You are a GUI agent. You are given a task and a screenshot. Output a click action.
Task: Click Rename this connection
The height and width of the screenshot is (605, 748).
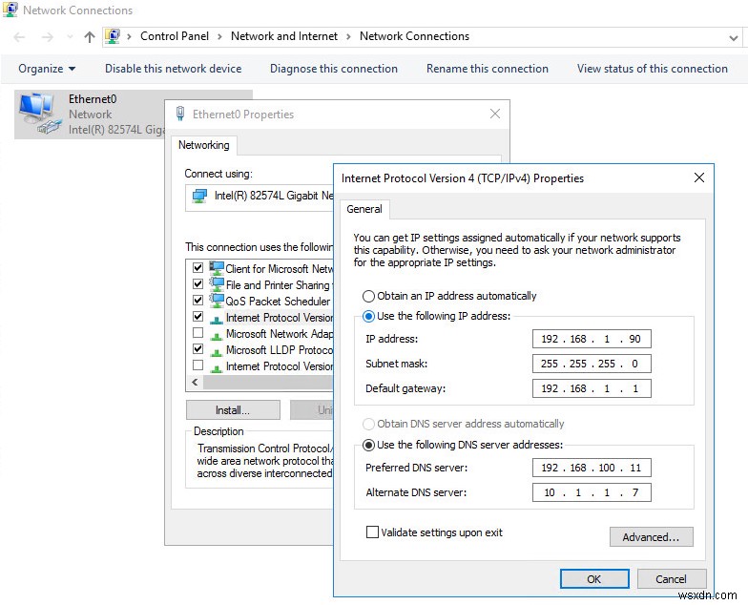tap(487, 69)
